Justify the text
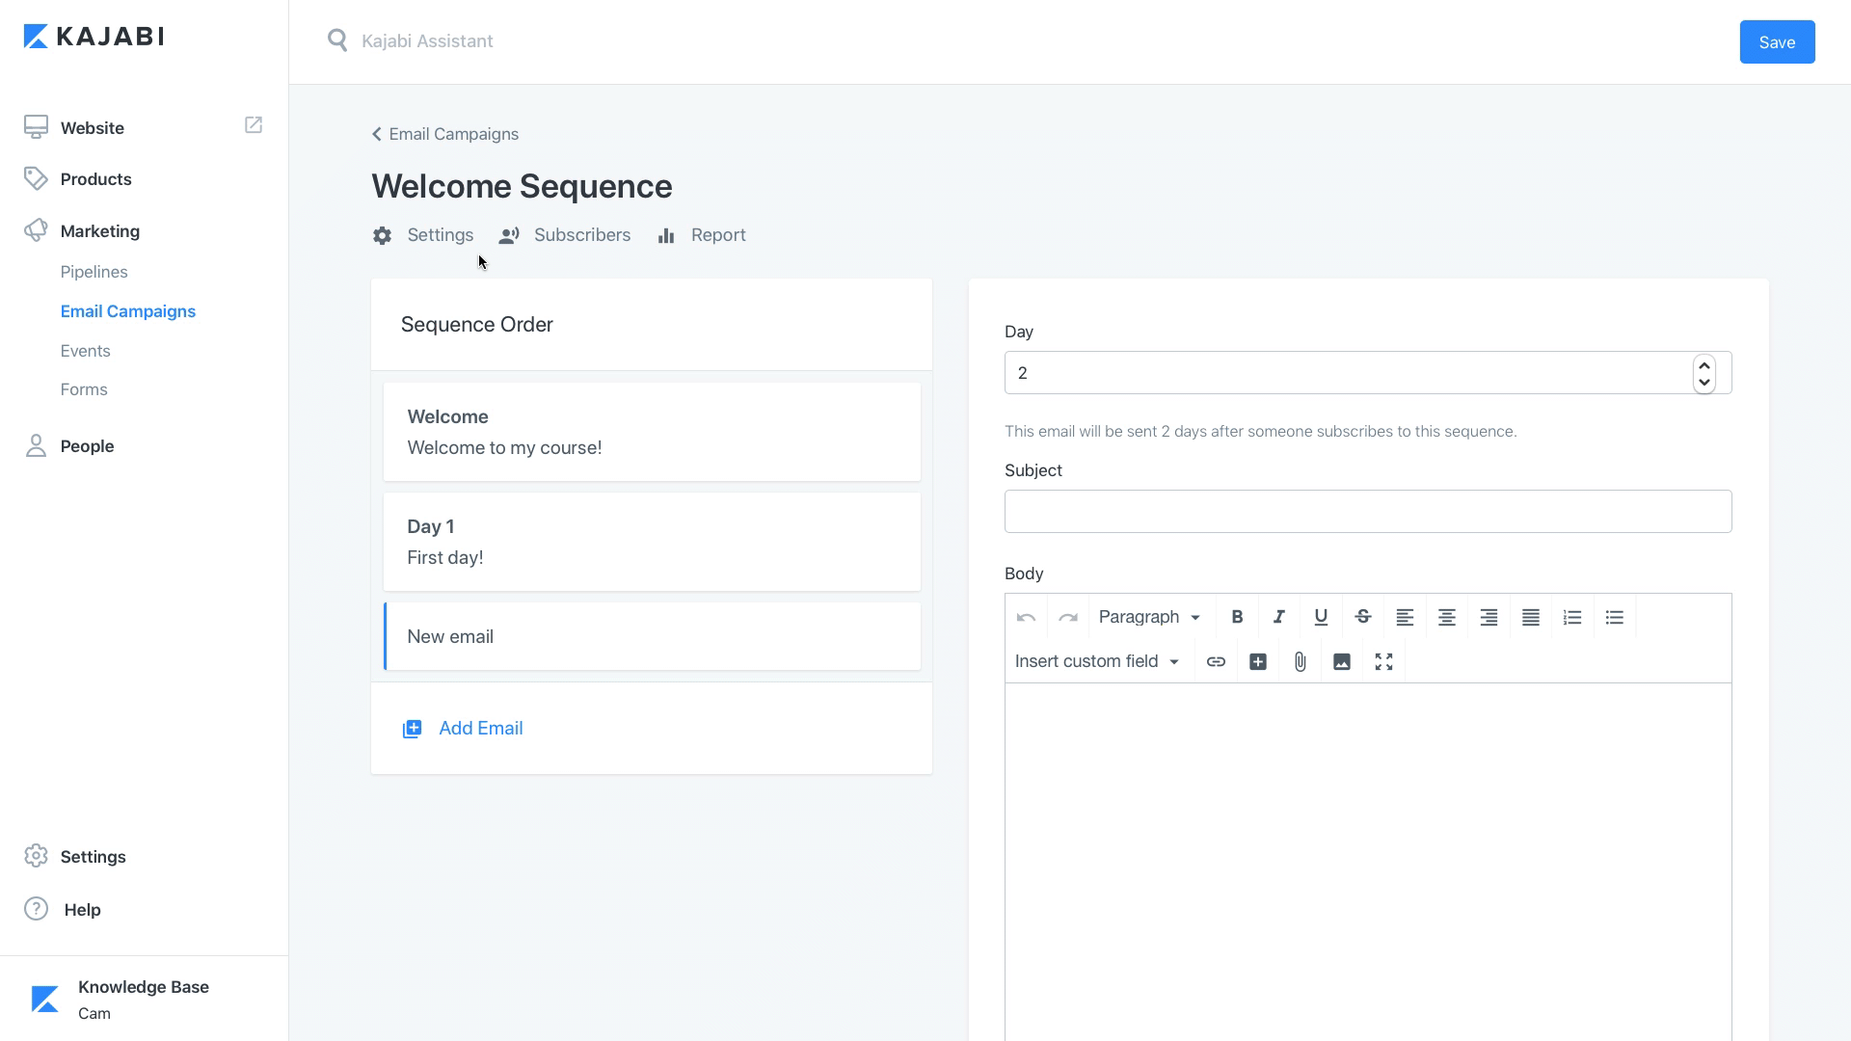 pos(1531,617)
